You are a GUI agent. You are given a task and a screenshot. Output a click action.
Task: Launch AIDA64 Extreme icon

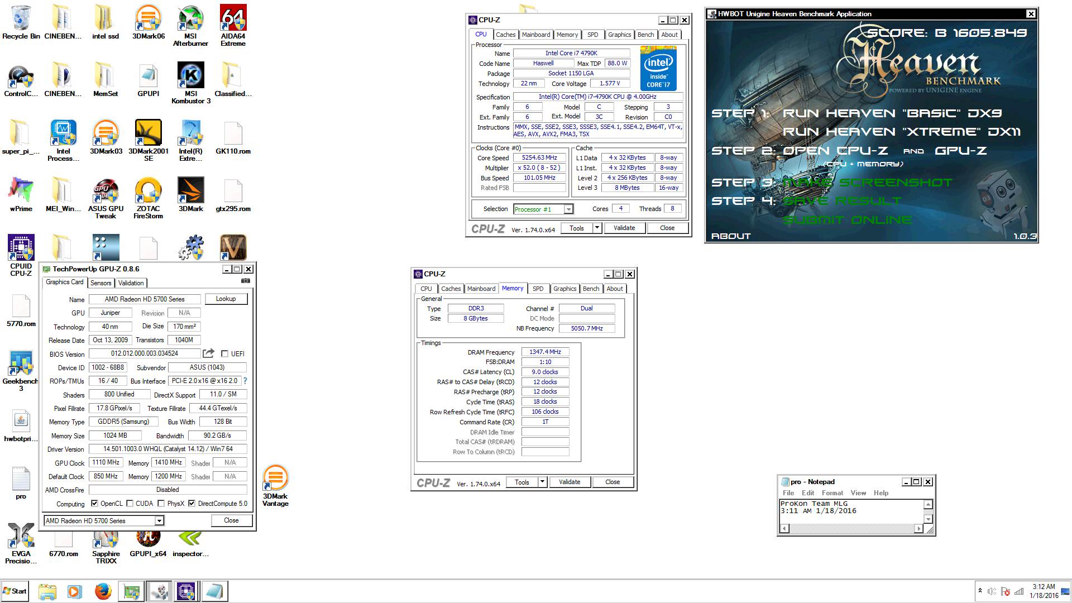[233, 26]
